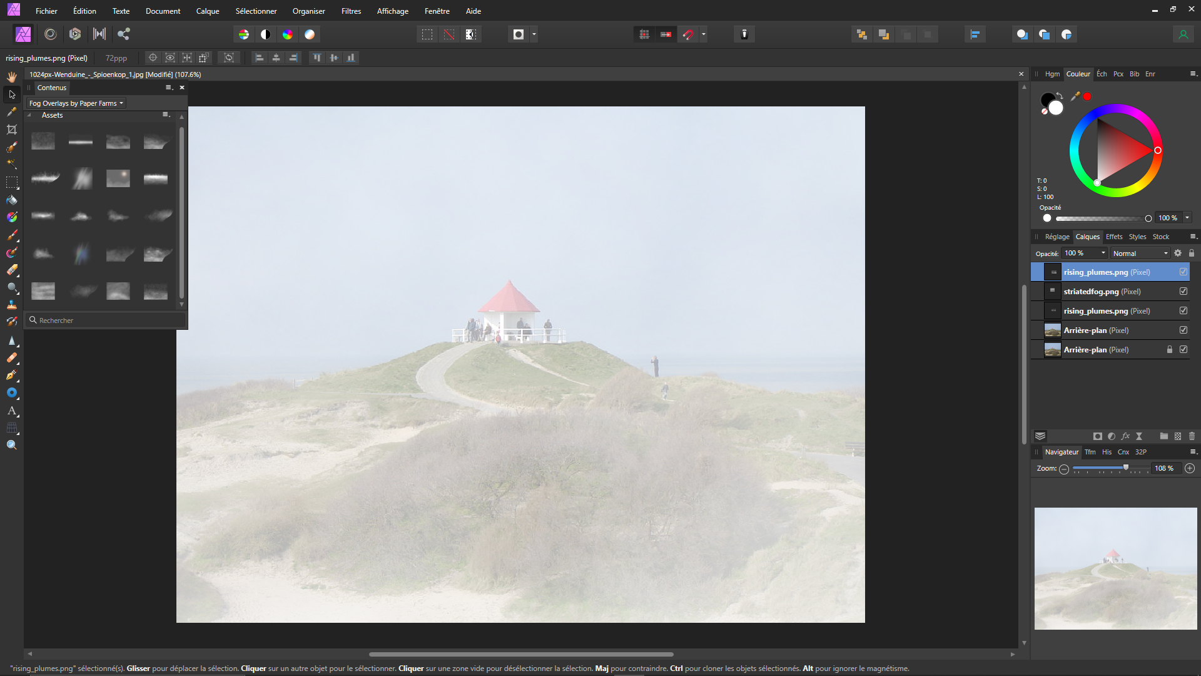Hide the striatedfog.png layer

pos(1183,291)
